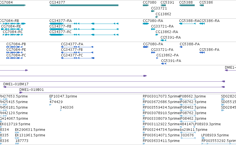Click the CG34377-RB transcript label
The width and height of the screenshot is (236, 145).
click(60, 26)
